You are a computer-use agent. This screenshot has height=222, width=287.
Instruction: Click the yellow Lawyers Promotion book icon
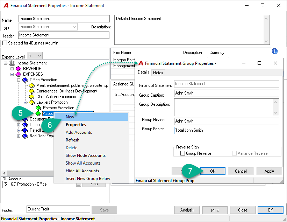32,102
